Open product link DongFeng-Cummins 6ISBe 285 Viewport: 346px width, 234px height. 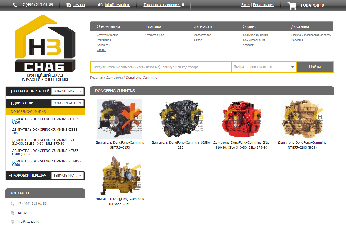[181, 145]
